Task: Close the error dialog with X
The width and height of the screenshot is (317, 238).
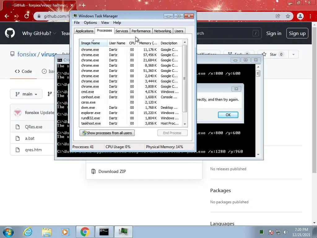Action: point(236,89)
